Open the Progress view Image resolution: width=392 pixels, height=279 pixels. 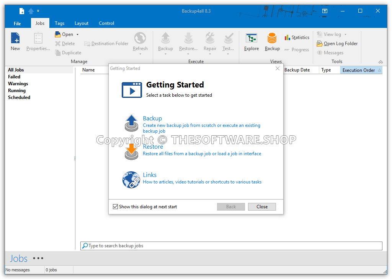coord(297,50)
